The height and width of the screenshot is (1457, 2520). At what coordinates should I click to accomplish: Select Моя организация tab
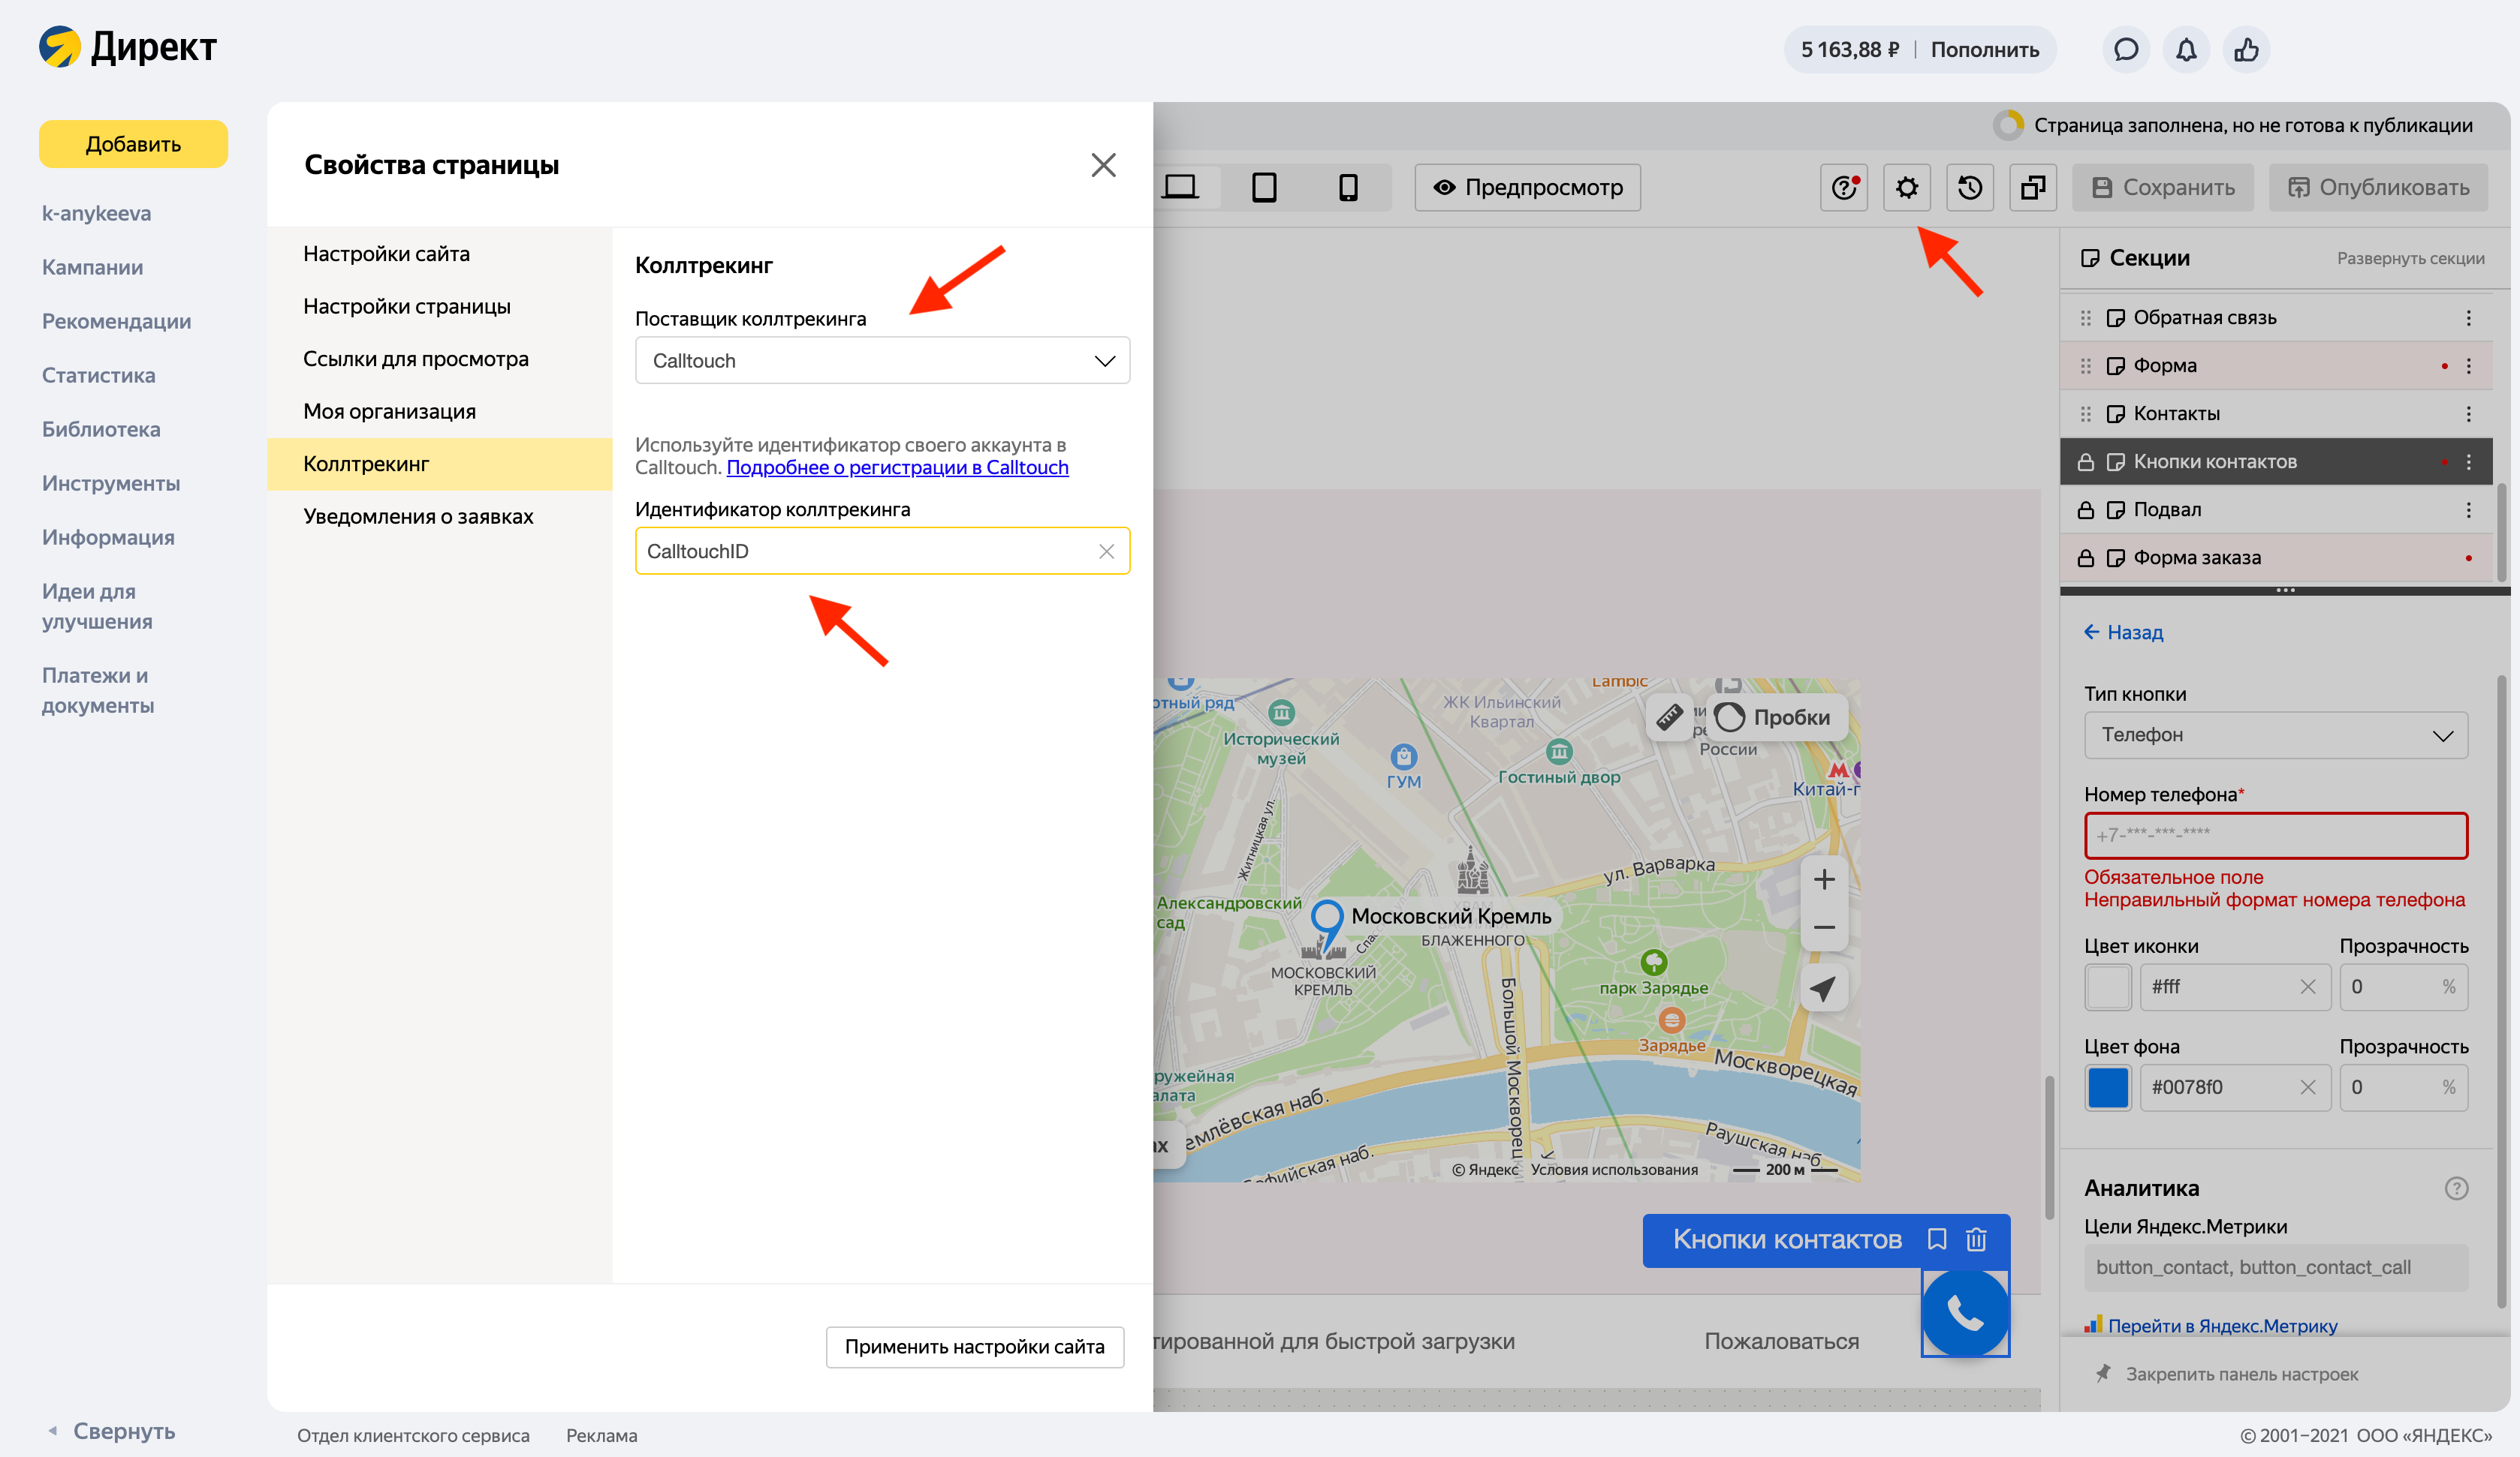coord(389,412)
